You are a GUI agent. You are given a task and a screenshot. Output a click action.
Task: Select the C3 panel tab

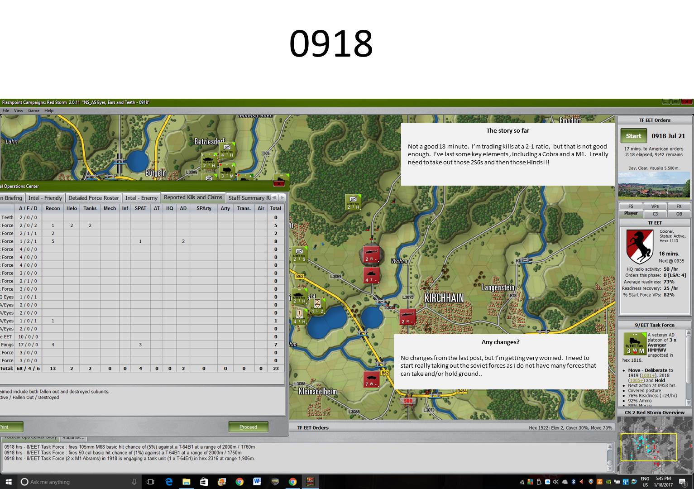[x=655, y=214]
